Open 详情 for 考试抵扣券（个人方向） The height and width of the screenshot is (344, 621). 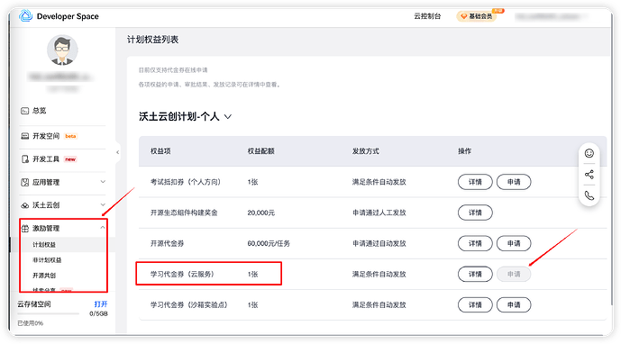(x=475, y=182)
